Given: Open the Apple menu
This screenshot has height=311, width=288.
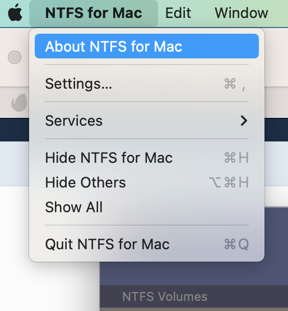Looking at the screenshot, I should (x=15, y=13).
